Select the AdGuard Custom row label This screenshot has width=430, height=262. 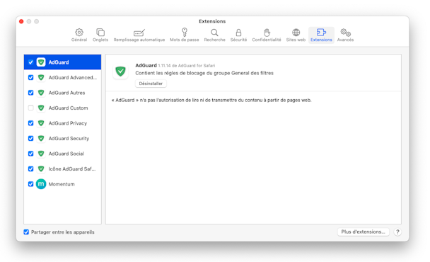tap(69, 108)
